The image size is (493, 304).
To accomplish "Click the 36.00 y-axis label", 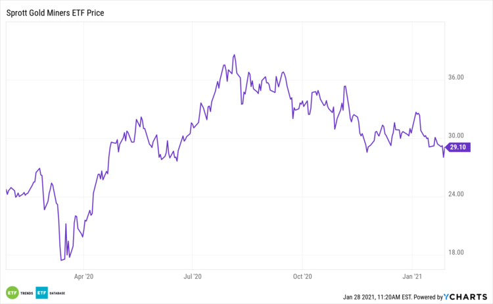I will (456, 78).
